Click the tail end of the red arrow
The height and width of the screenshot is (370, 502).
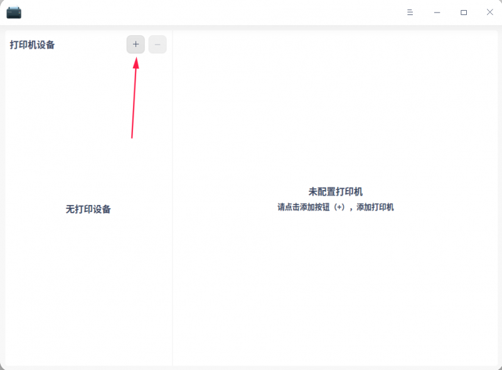(132, 135)
